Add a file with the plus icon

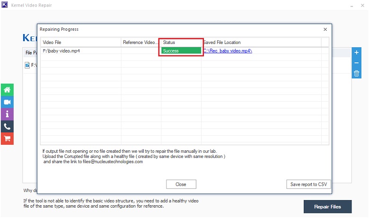pos(357,52)
